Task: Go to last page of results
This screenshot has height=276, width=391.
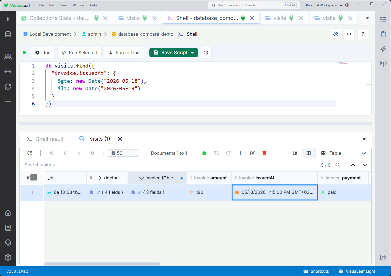Action: coord(92,153)
